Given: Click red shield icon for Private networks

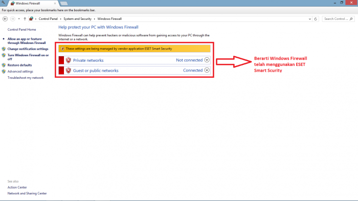Looking at the screenshot, I should (x=68, y=60).
